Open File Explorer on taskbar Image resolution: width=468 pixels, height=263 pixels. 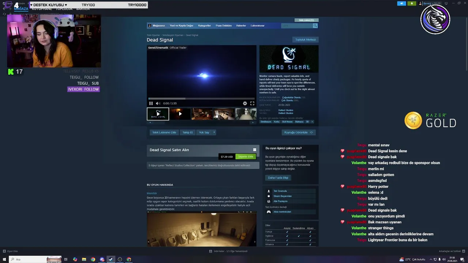click(84, 259)
